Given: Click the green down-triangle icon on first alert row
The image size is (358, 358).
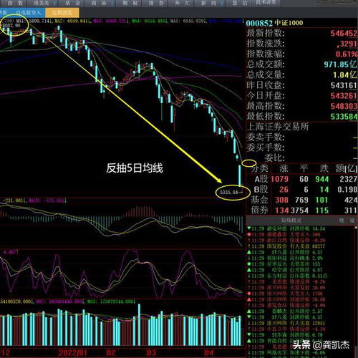Looking at the screenshot, I should pos(249,228).
